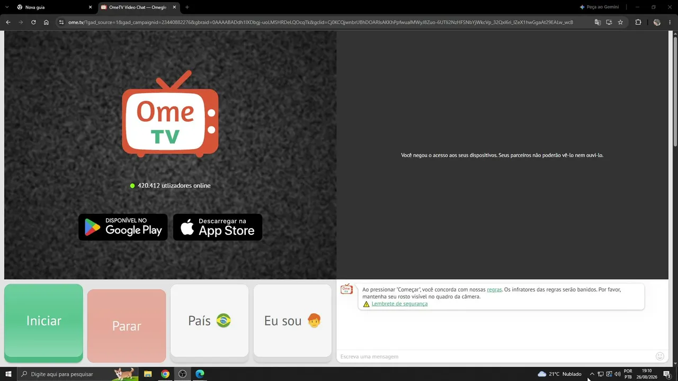Open the Extensions puzzle icon
Image resolution: width=678 pixels, height=381 pixels.
[x=638, y=22]
